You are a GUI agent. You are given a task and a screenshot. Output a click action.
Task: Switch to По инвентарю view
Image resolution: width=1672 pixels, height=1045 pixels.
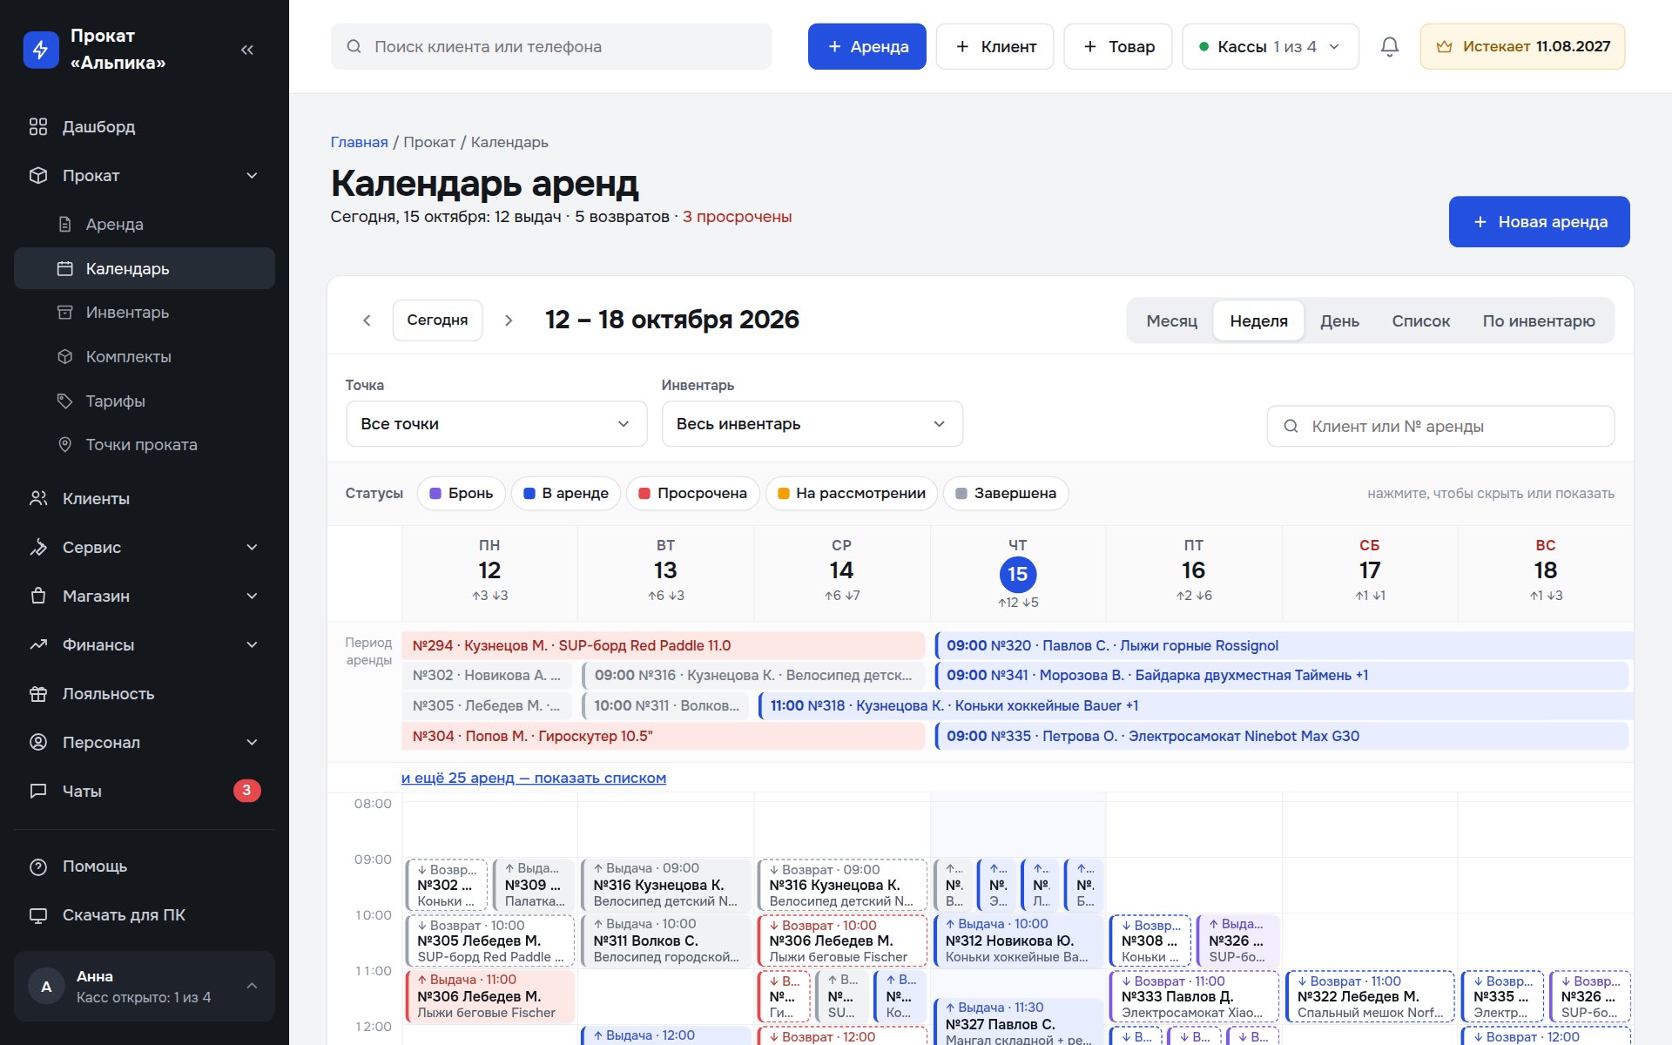(1539, 321)
